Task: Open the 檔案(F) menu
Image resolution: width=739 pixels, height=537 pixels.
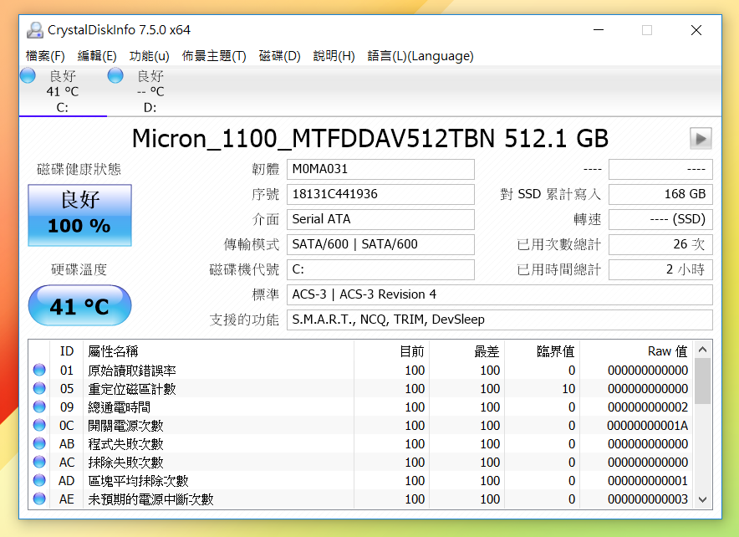Action: pyautogui.click(x=45, y=56)
